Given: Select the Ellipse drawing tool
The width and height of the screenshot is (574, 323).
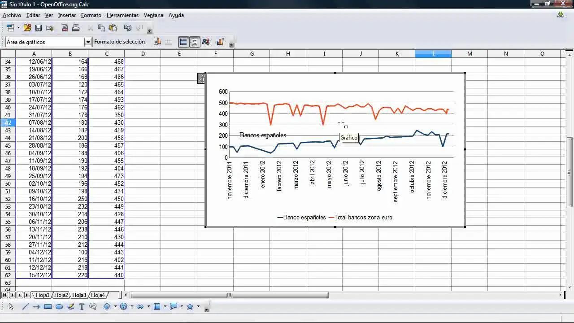Looking at the screenshot, I should (x=59, y=307).
